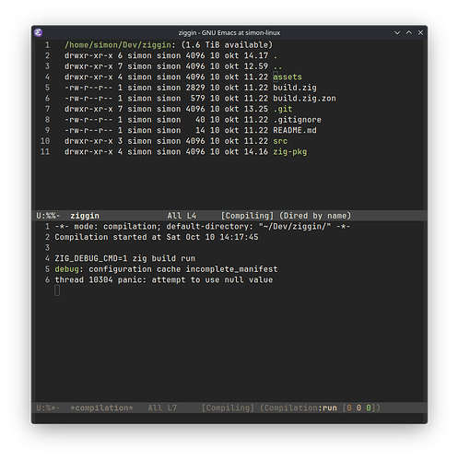This screenshot has height=461, width=458.
Task: Click 'ziggin' buffer name in mode line
Action: click(x=85, y=216)
